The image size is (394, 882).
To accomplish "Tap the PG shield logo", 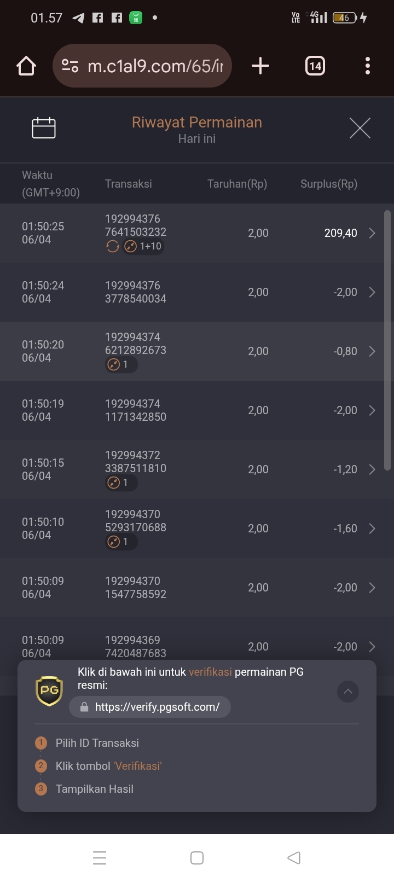I will pos(49,690).
